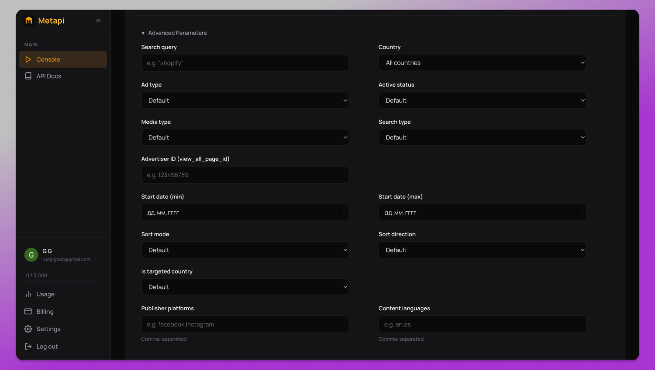Focus the Content languages input field

482,324
